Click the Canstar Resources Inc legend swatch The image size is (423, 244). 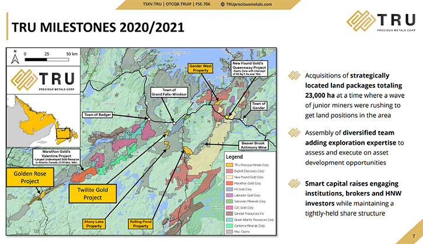pos(229,214)
